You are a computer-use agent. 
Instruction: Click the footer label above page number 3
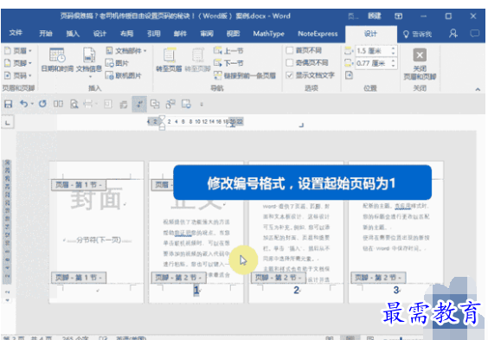point(378,278)
